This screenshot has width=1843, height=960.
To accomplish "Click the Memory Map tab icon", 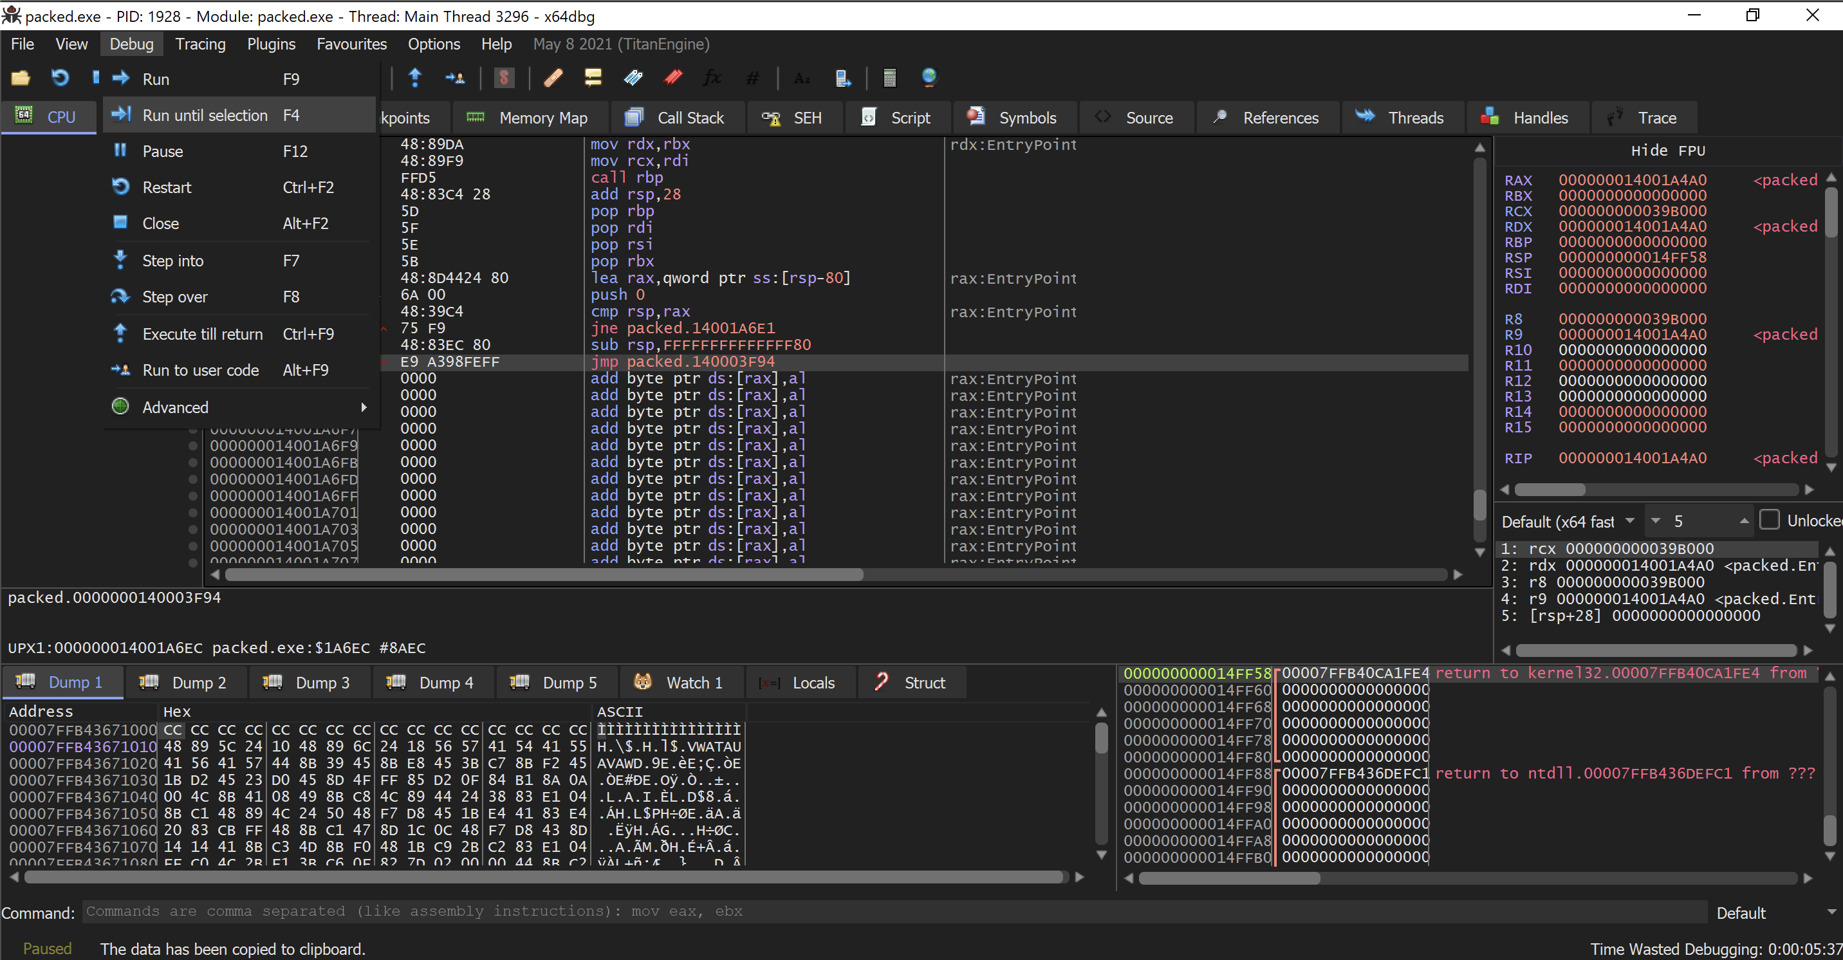I will pyautogui.click(x=475, y=117).
